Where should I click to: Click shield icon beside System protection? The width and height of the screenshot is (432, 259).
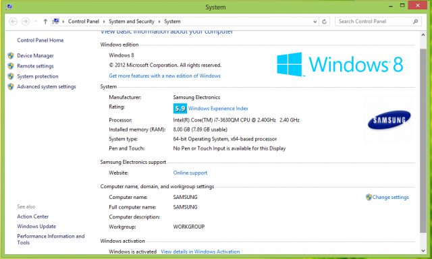point(11,76)
